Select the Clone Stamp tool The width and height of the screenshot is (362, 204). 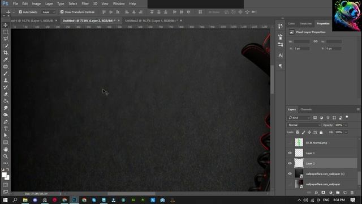pyautogui.click(x=6, y=80)
